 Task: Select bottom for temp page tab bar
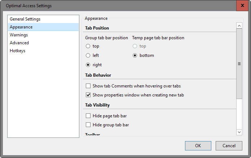click(135, 55)
